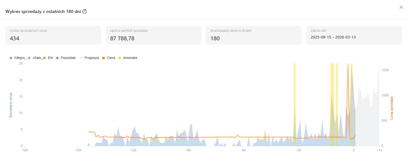Click the orange Cena legend color square
The height and width of the screenshot is (164, 408).
[x=104, y=58]
